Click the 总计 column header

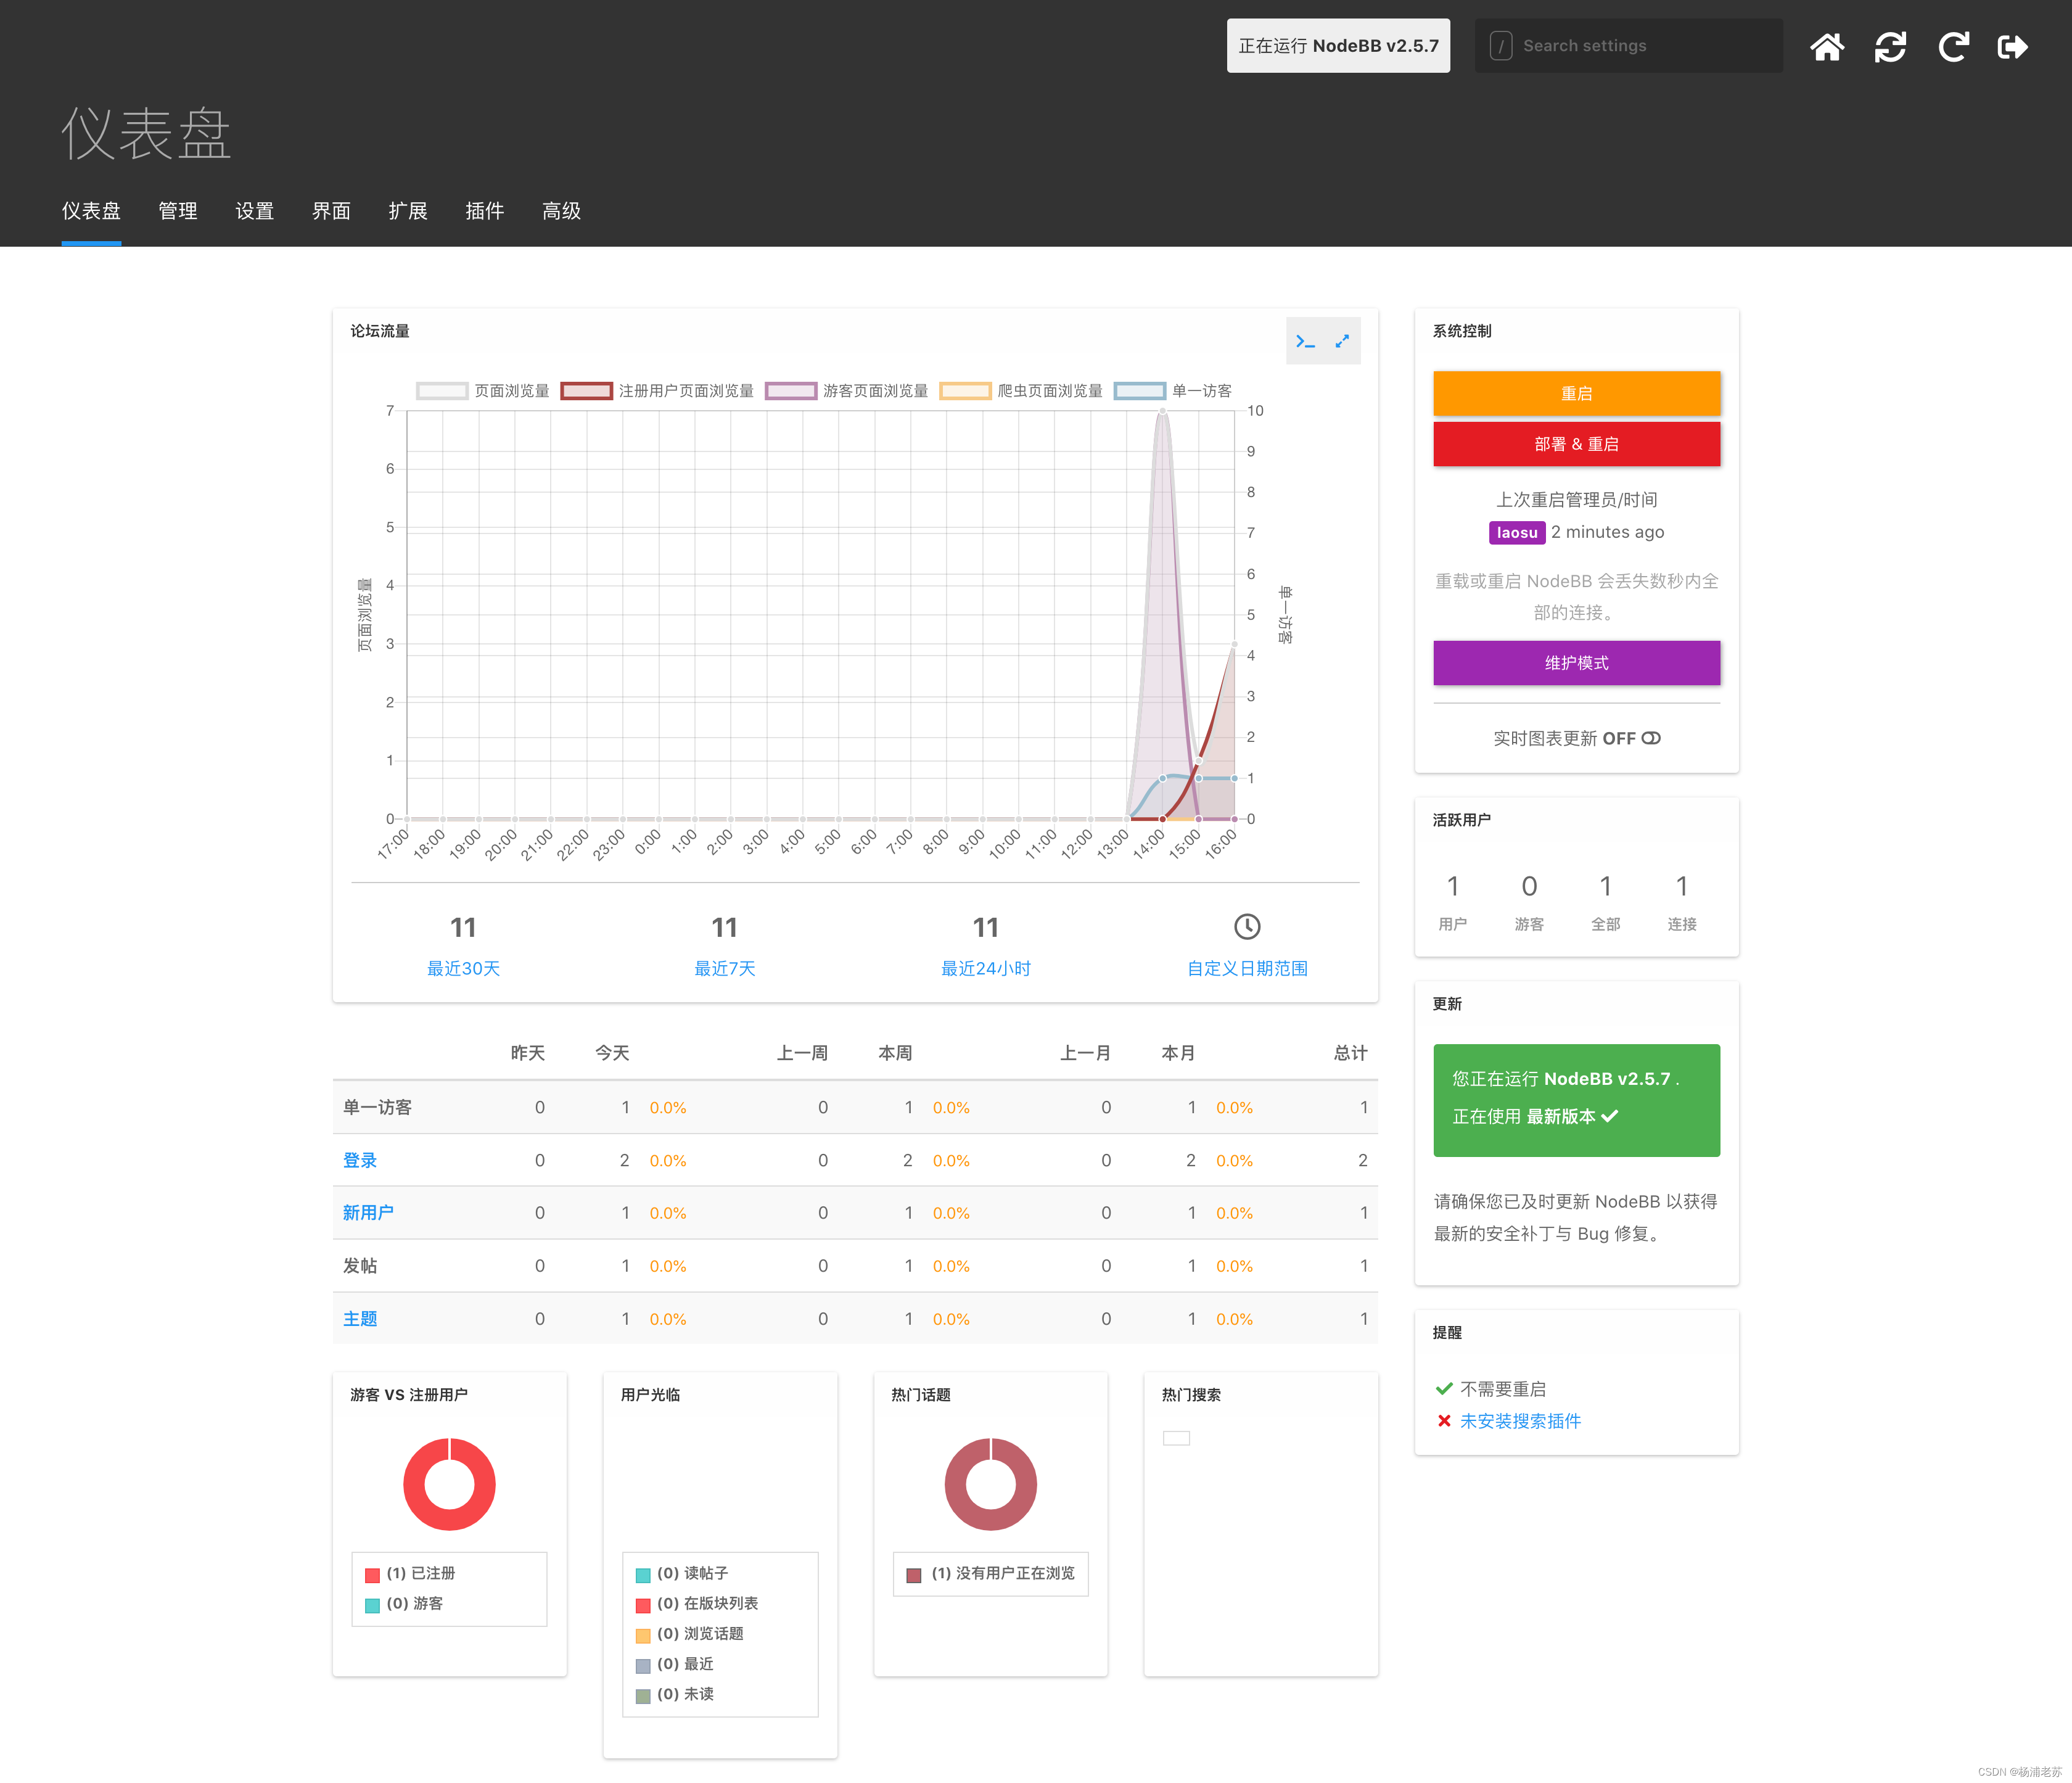[x=1350, y=1053]
